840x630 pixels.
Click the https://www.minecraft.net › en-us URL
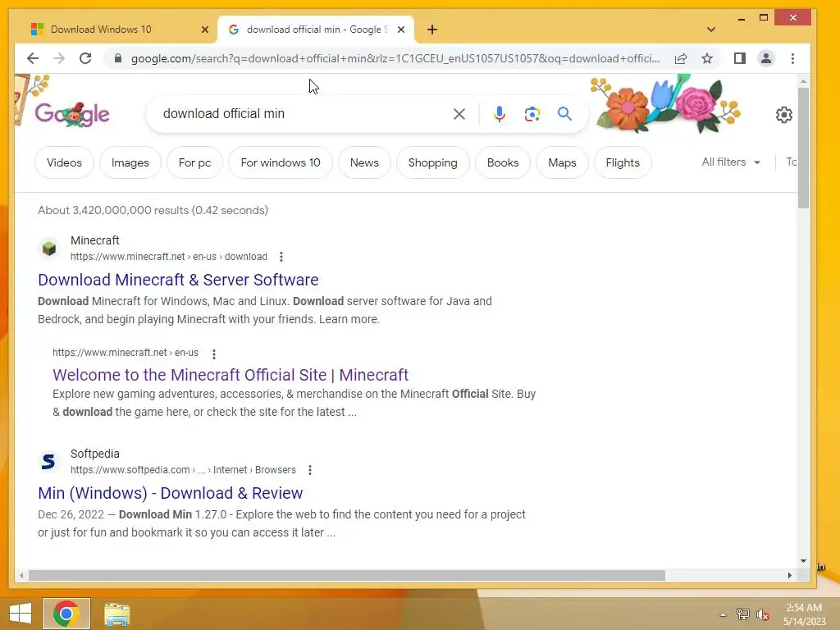pyautogui.click(x=126, y=353)
